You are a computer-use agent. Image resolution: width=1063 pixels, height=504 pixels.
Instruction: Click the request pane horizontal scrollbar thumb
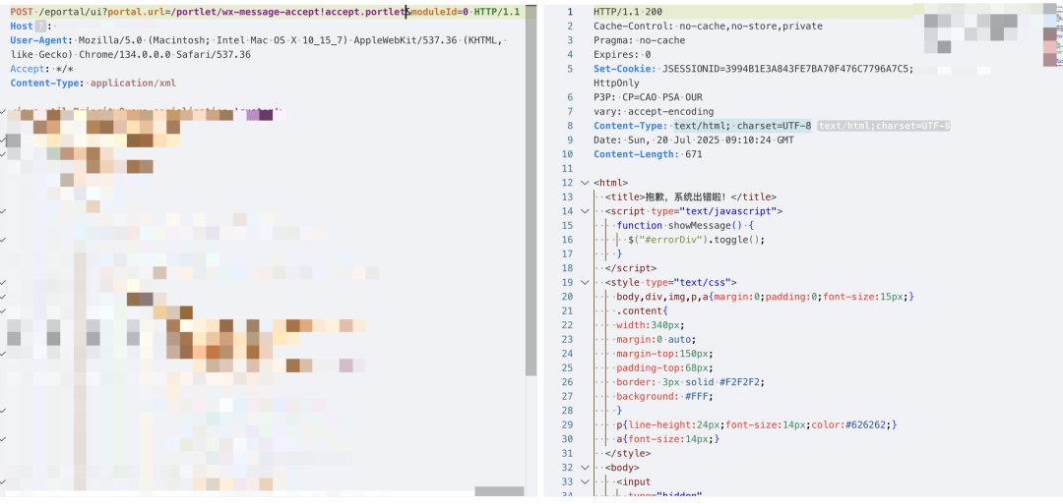click(500, 491)
